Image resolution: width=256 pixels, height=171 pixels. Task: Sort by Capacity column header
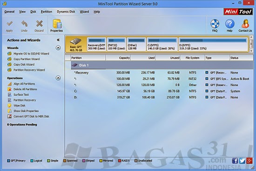pyautogui.click(x=118, y=58)
